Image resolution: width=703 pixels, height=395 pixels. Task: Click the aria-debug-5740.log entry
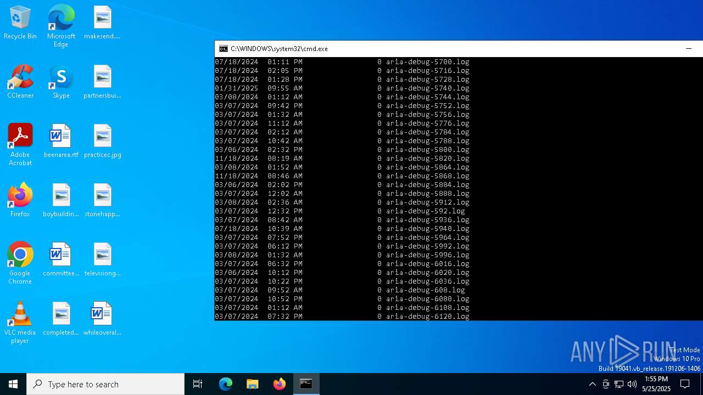pos(427,88)
